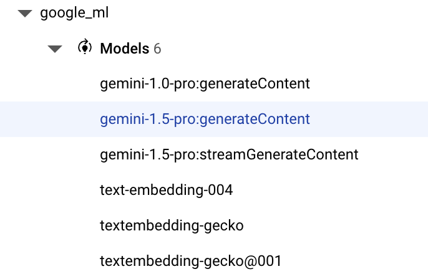Click the Gemini 1.0 Pro entry
The width and height of the screenshot is (428, 274).
[x=205, y=83]
